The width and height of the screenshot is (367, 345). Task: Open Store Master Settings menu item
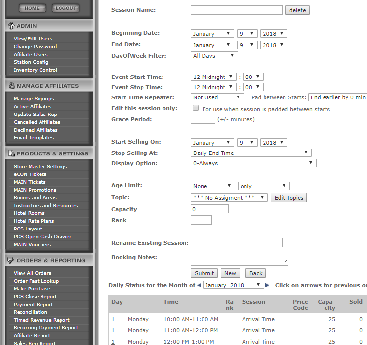(40, 167)
